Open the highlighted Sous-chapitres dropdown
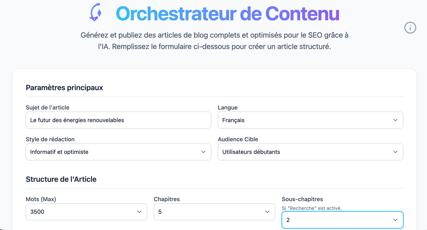Image resolution: width=427 pixels, height=230 pixels. click(x=342, y=220)
